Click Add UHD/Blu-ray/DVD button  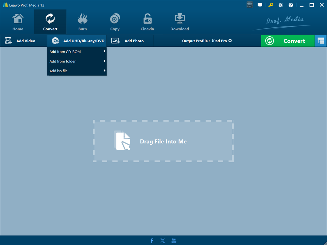77,41
